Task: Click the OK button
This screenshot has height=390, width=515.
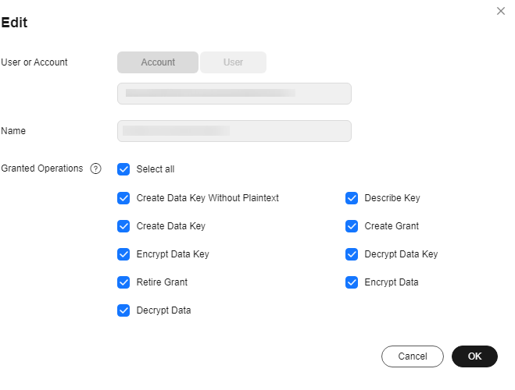Action: point(474,356)
